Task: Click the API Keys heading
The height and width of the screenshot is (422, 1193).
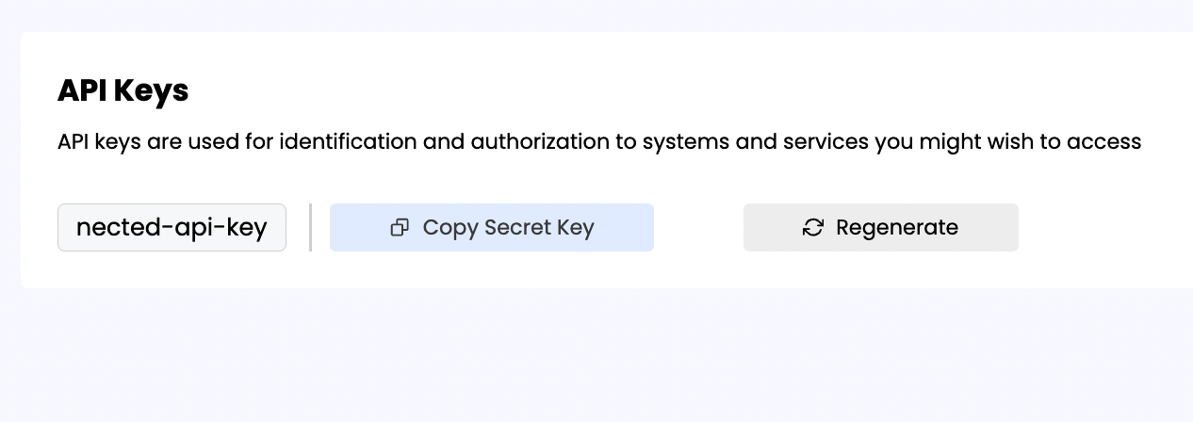Action: point(123,91)
